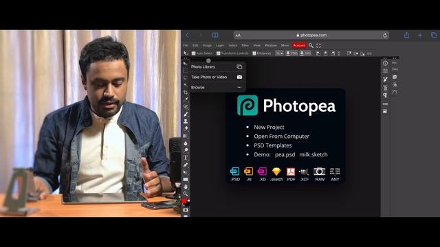This screenshot has height=247, width=440.
Task: Open the Paths panel icon
Action: pos(395,92)
